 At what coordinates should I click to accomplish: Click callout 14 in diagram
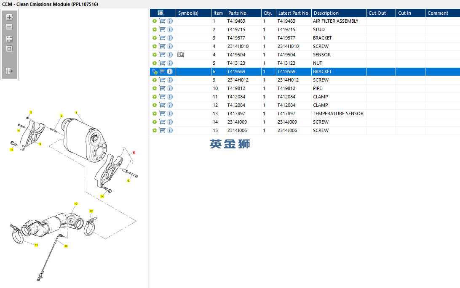click(x=102, y=196)
